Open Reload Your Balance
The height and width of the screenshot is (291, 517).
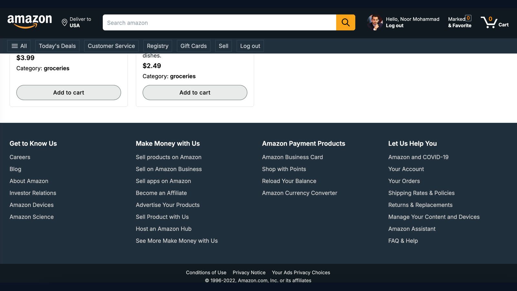point(289,181)
